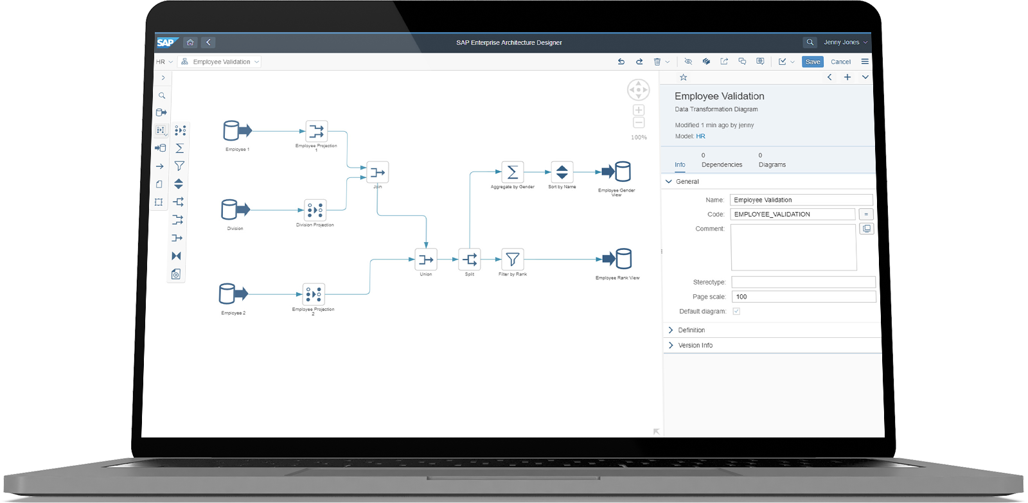The height and width of the screenshot is (503, 1028).
Task: Click the back arrow in the header
Action: [x=208, y=42]
